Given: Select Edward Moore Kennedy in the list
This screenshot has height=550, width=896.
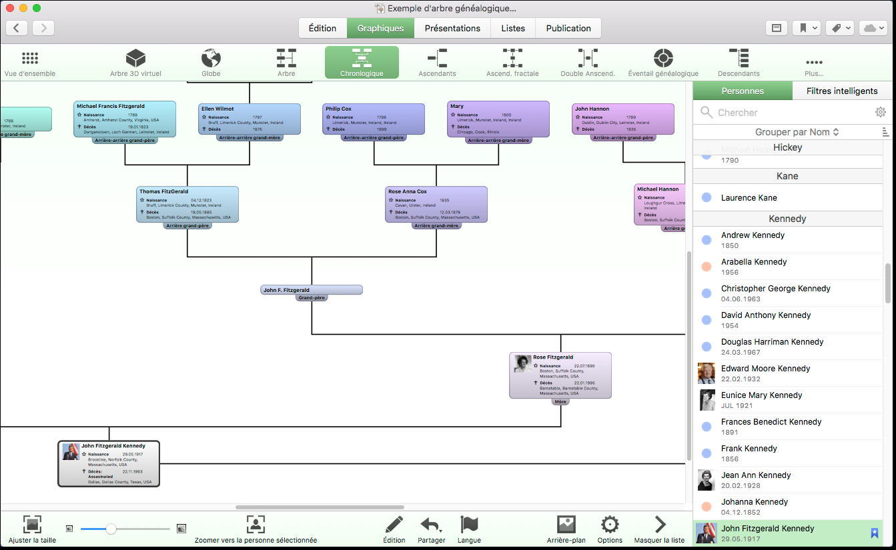Looking at the screenshot, I should 788,373.
